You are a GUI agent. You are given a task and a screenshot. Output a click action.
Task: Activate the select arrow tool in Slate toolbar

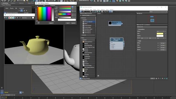click(81, 12)
